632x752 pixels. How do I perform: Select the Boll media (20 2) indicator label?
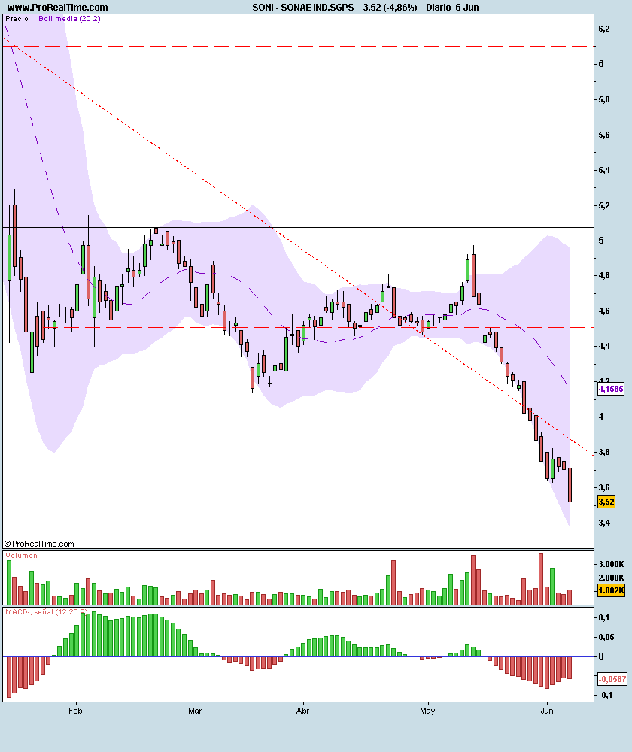[x=69, y=19]
